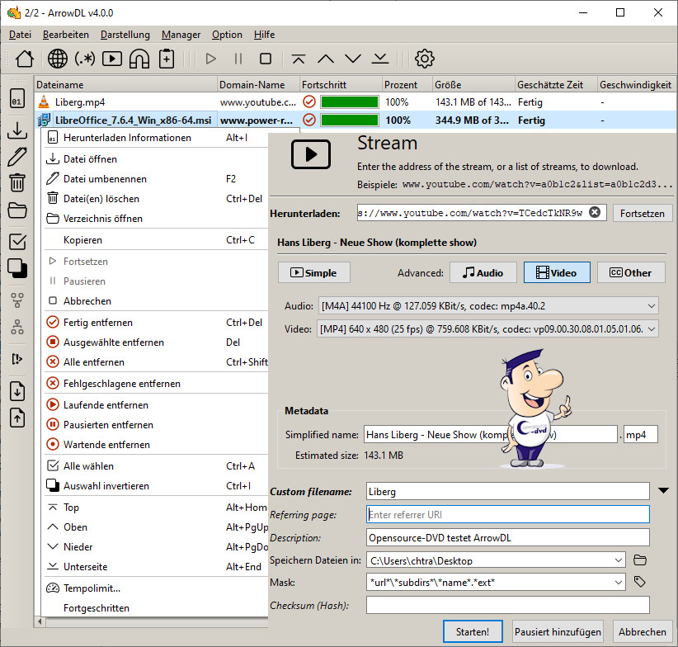Click the toolbar stop square button

point(266,59)
